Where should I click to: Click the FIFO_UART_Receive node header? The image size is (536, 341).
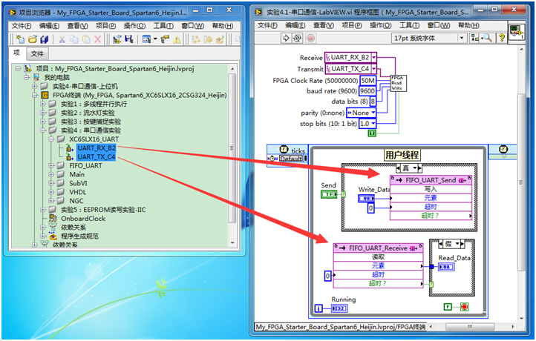[x=378, y=248]
